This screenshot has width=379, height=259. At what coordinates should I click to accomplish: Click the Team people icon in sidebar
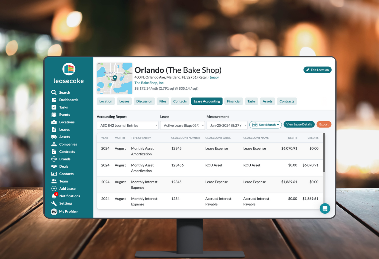click(54, 181)
